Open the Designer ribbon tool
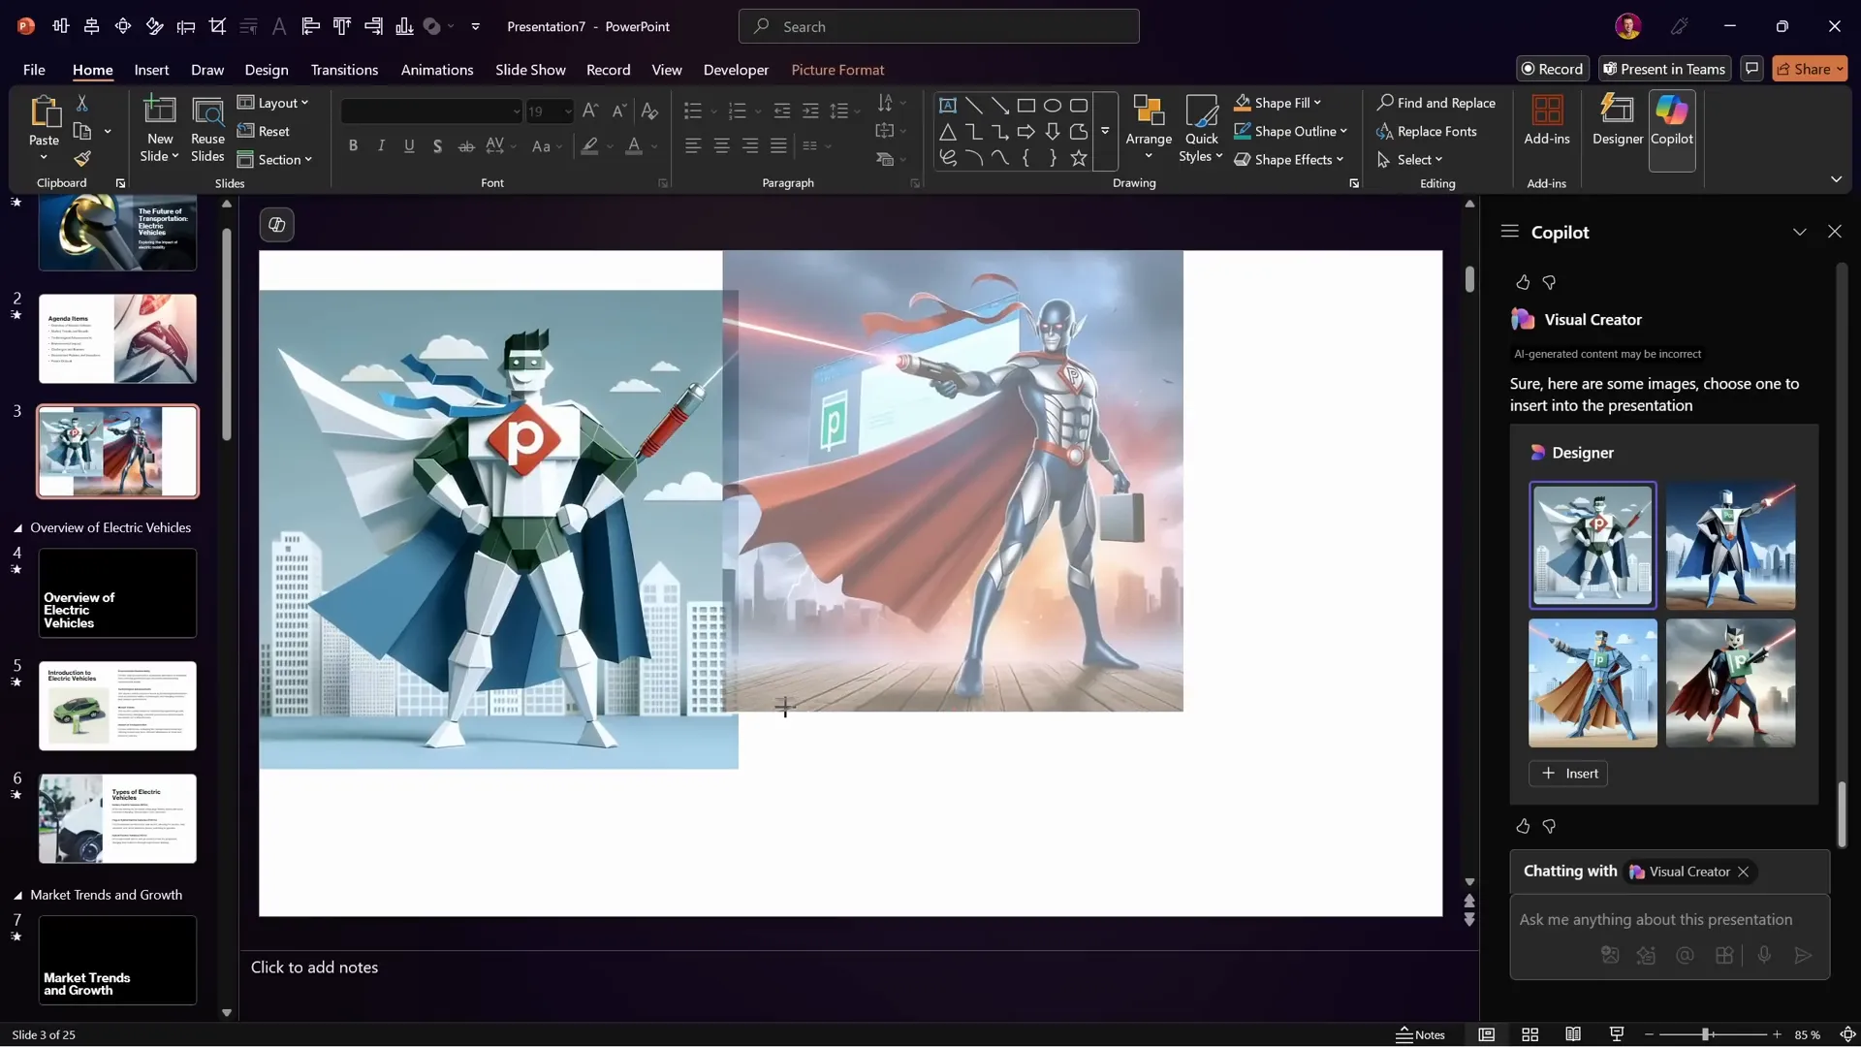The image size is (1861, 1047). [x=1618, y=120]
